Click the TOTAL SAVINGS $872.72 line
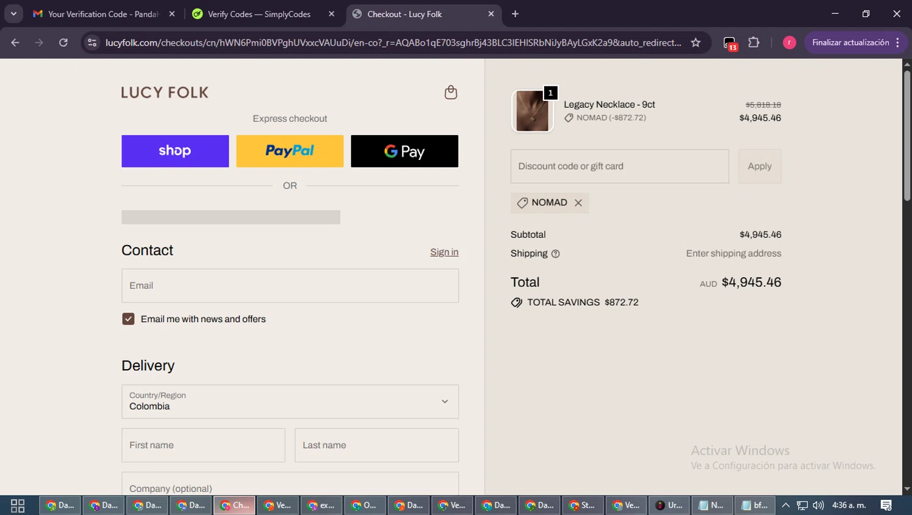 coord(575,303)
